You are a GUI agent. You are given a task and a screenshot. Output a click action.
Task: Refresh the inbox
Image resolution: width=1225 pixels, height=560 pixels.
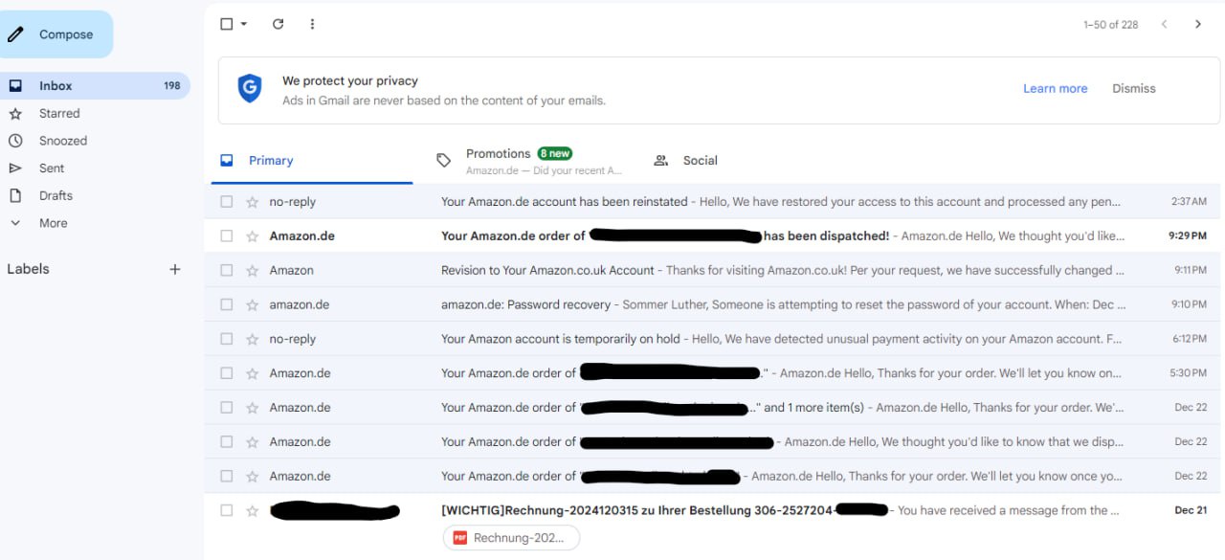(278, 24)
